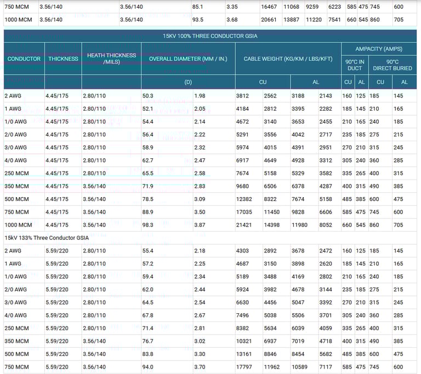Select the 50.3 overall diameter value
Image resolution: width=421 pixels, height=374 pixels.
point(148,96)
